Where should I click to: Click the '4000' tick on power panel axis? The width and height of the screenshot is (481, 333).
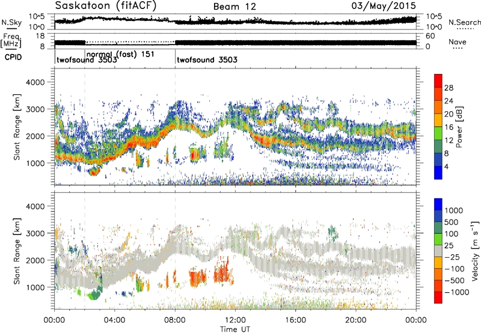pyautogui.click(x=35, y=82)
